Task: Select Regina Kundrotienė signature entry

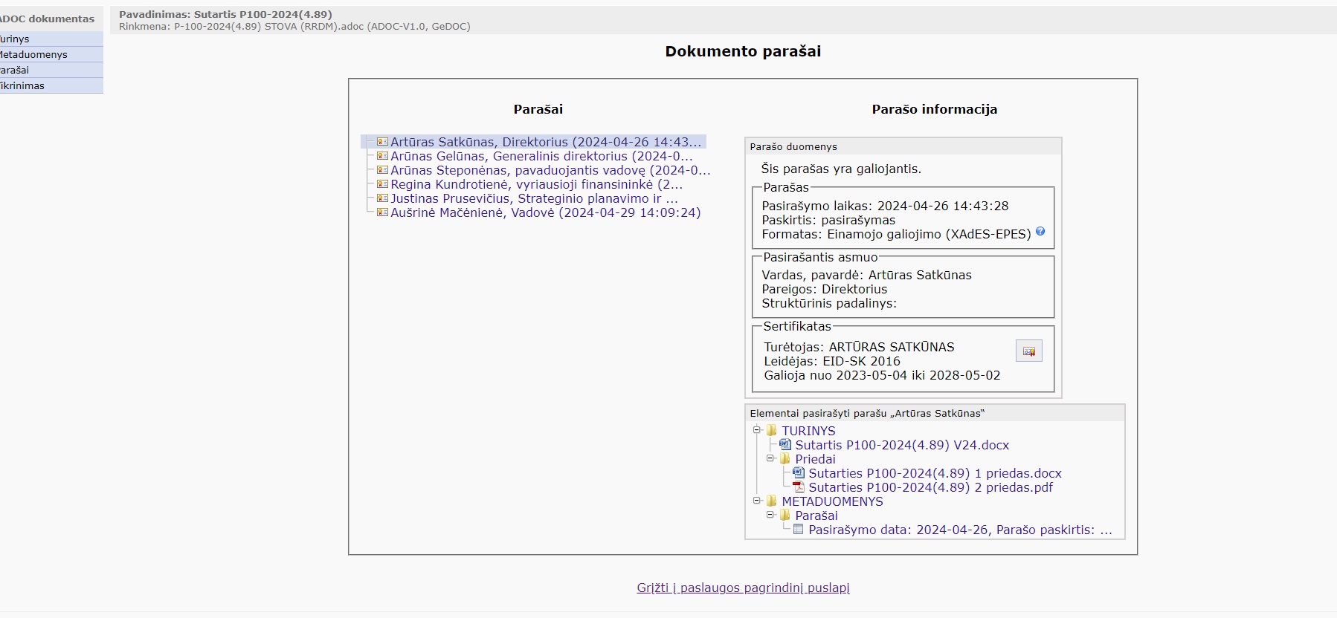Action: tap(535, 184)
